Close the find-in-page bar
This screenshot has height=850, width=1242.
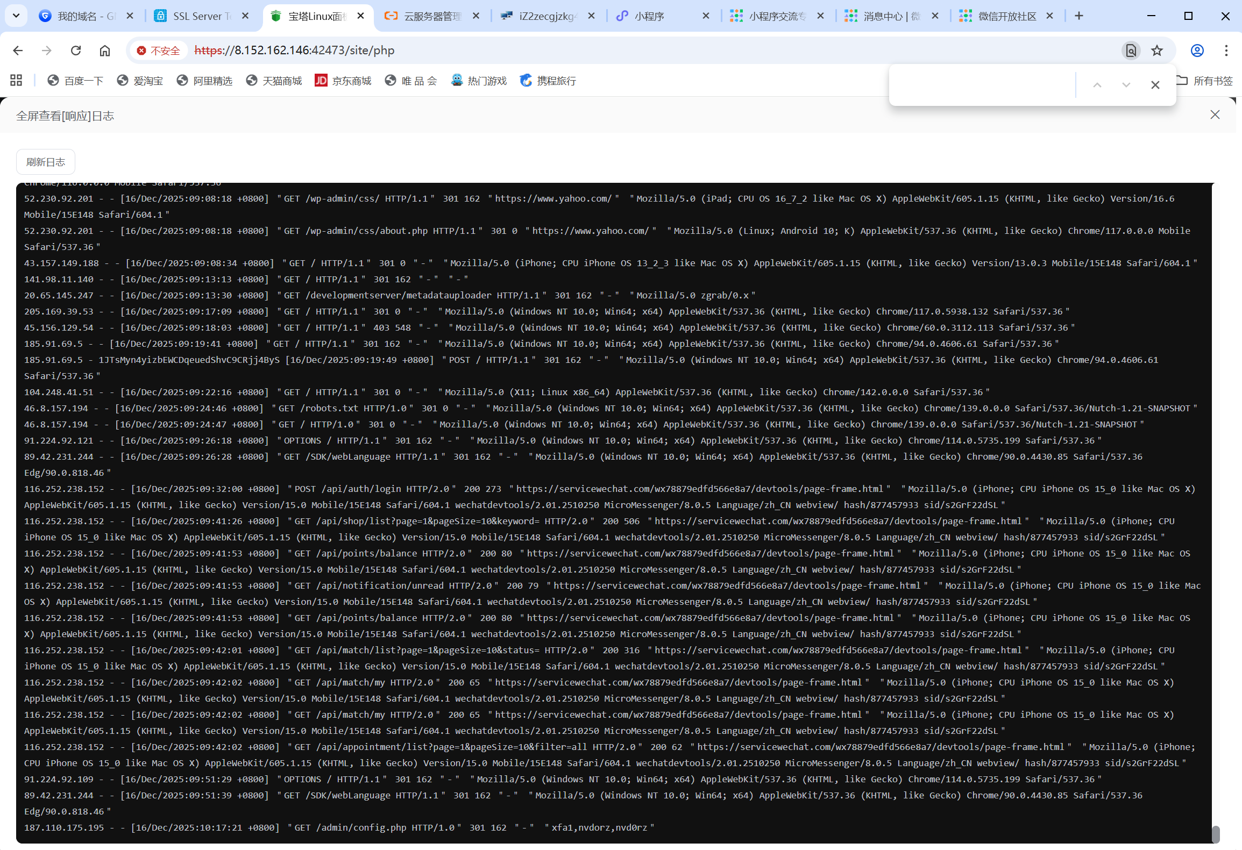[x=1155, y=85]
